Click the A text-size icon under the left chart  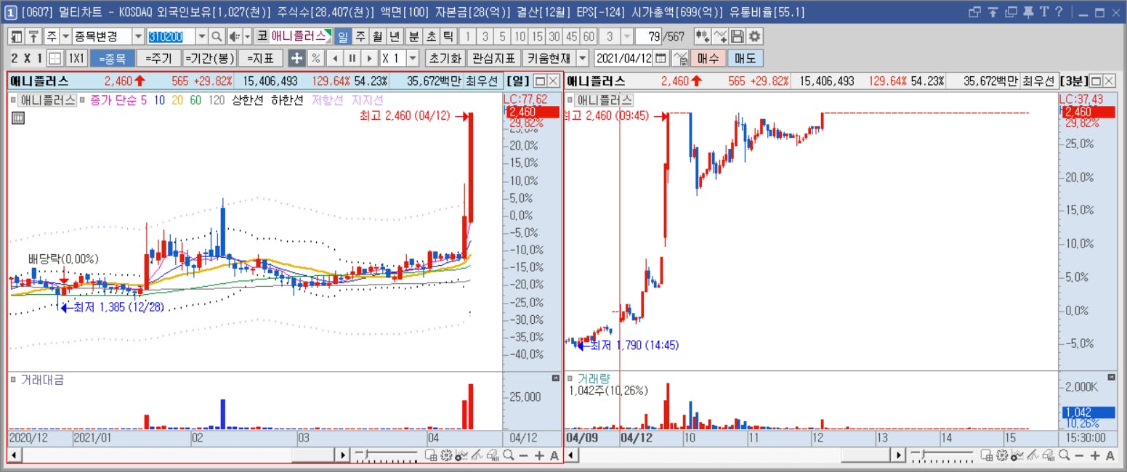554,455
